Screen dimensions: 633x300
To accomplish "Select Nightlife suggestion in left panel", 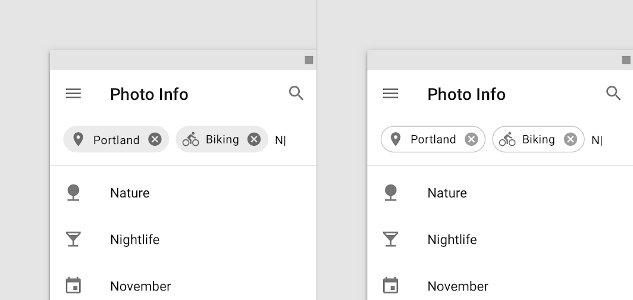I will [x=134, y=239].
